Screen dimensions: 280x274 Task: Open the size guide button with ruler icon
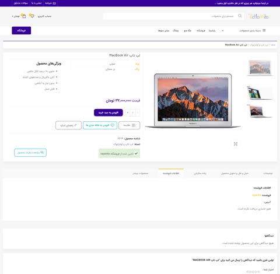click(68, 125)
